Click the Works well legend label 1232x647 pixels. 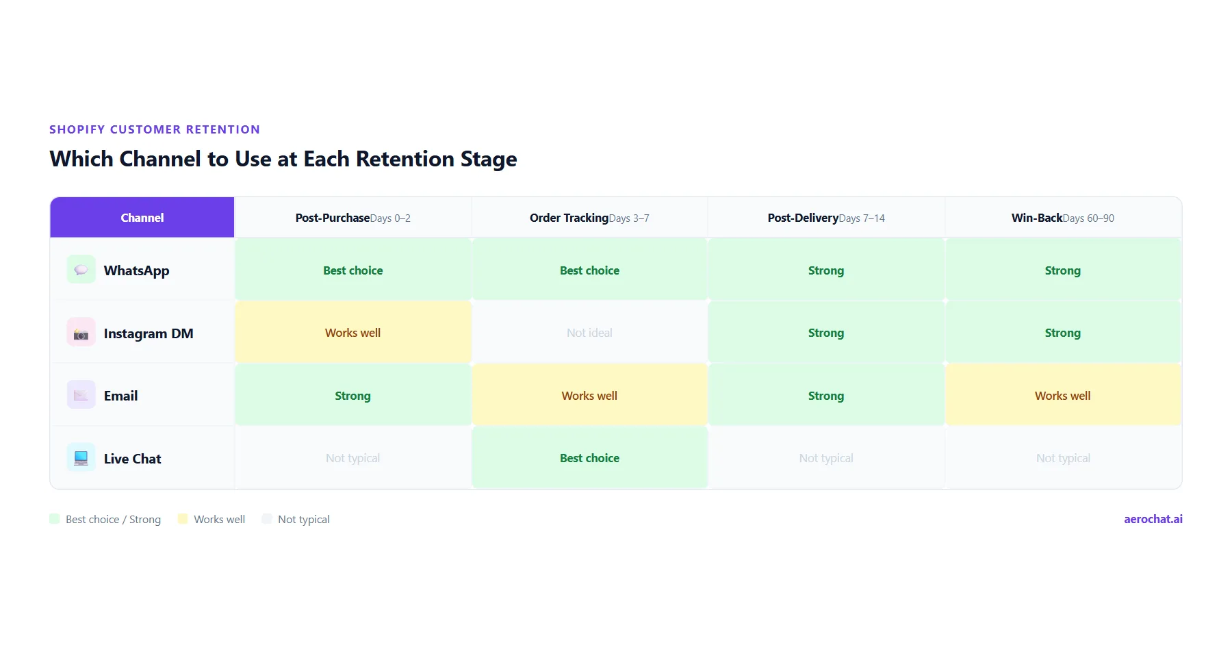(x=219, y=519)
